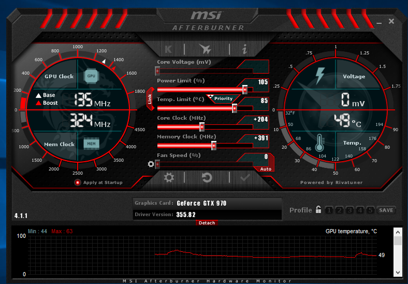This screenshot has width=408, height=284.
Task: Click the airplane overclocking scanner icon
Action: pos(206,49)
